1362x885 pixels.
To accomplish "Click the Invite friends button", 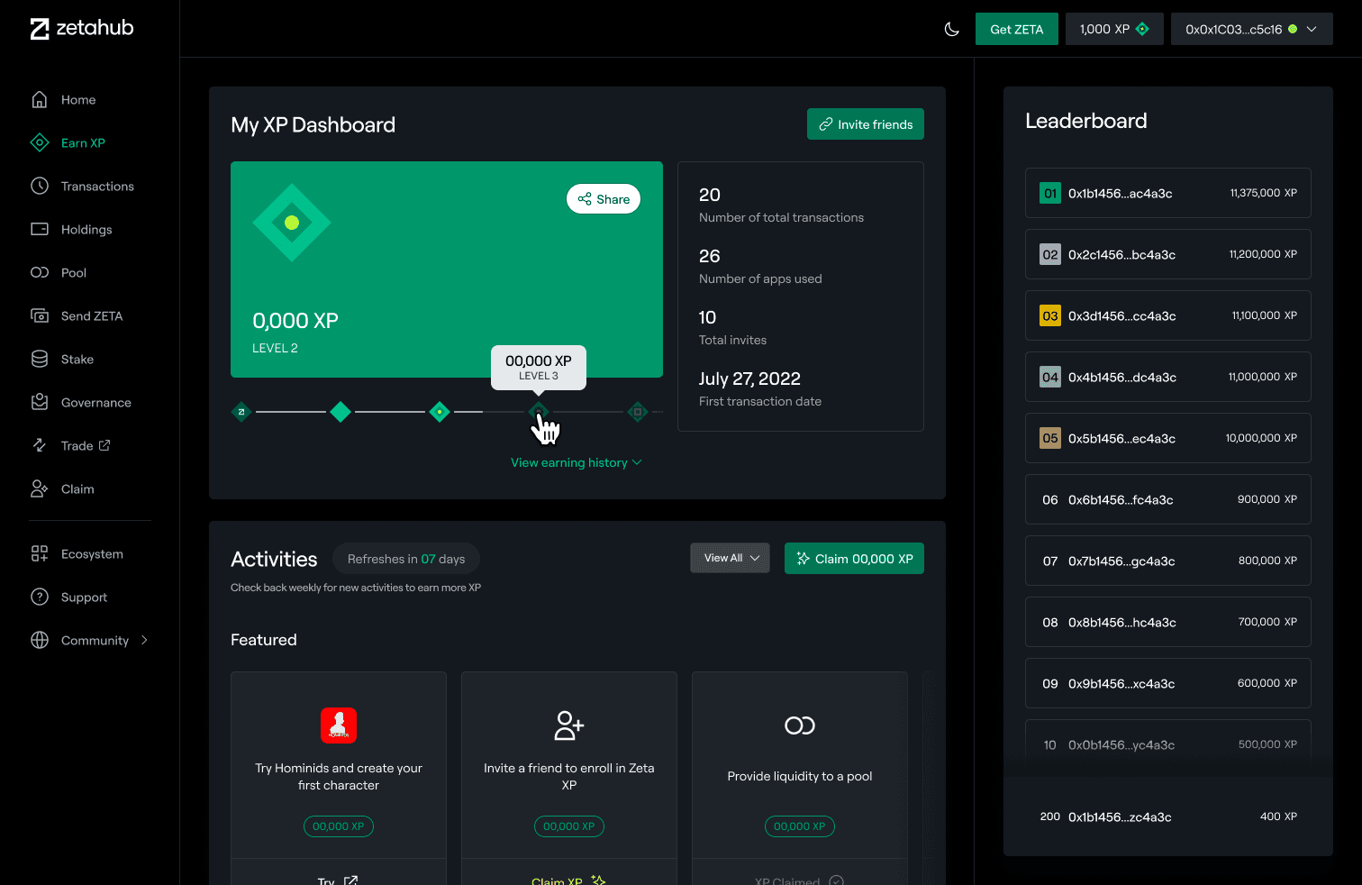I will 865,124.
